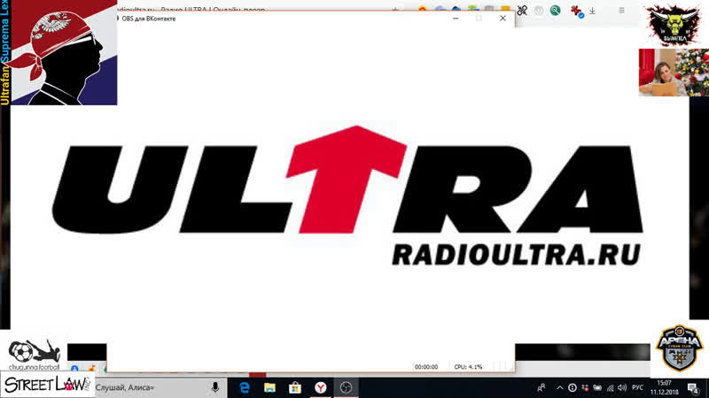Click the green magnifier extension icon

click(x=556, y=10)
